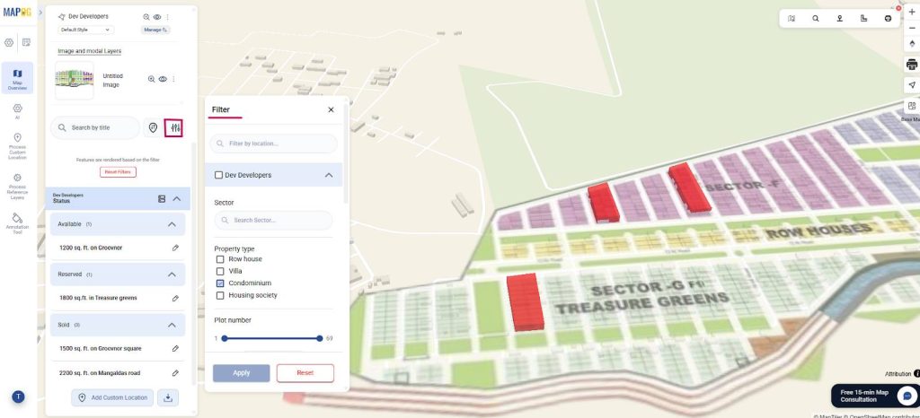Click the printer button on right edge

click(x=912, y=65)
